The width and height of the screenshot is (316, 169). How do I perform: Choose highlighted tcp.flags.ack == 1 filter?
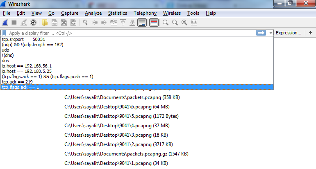click(137, 87)
